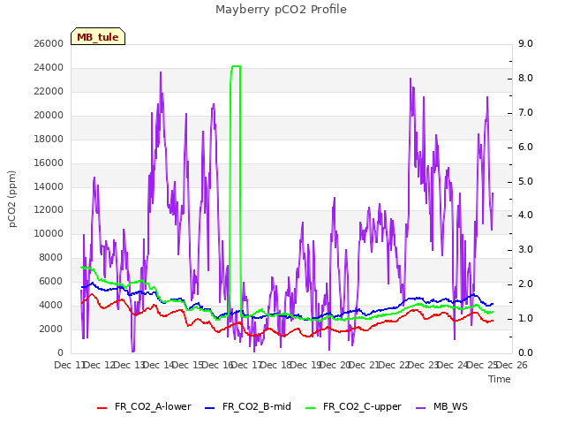
Task: Click the 5.0 right axis tick label
Action: (x=525, y=181)
